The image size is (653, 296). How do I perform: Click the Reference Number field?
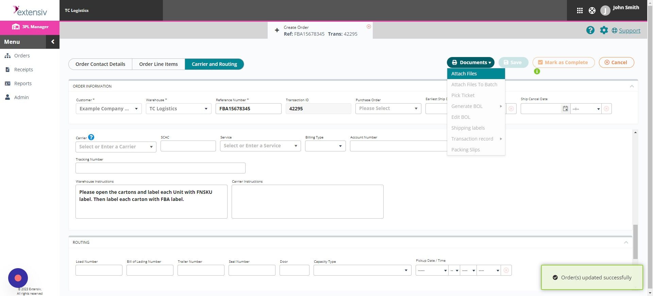coord(249,109)
